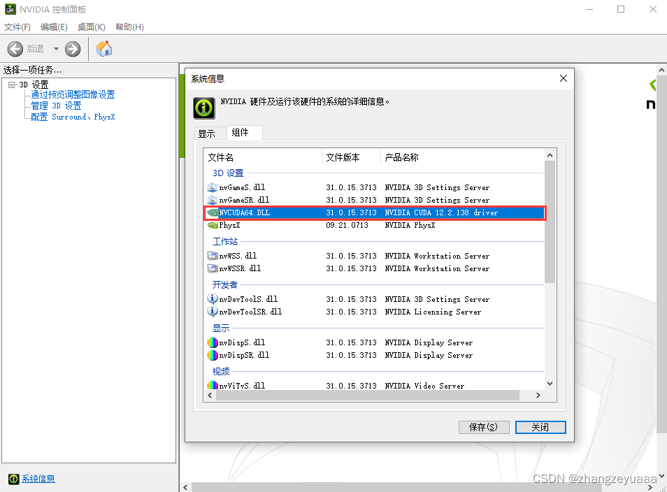Click the nvDevToolSR.dll info icon
The width and height of the screenshot is (667, 492).
[213, 312]
